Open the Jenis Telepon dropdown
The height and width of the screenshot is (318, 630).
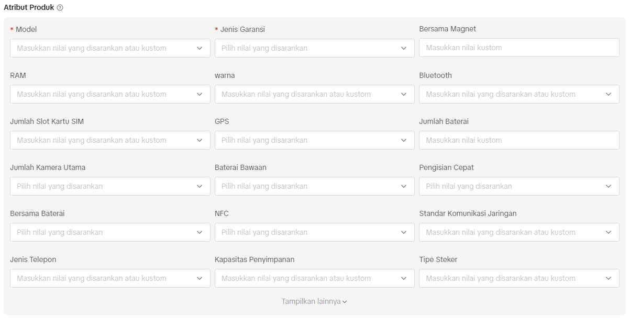pyautogui.click(x=109, y=278)
